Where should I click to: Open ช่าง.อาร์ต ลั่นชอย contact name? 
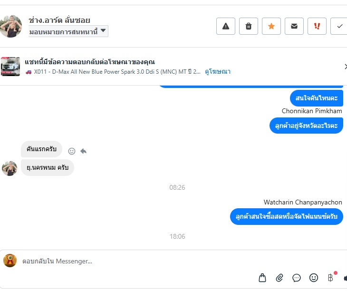[59, 20]
